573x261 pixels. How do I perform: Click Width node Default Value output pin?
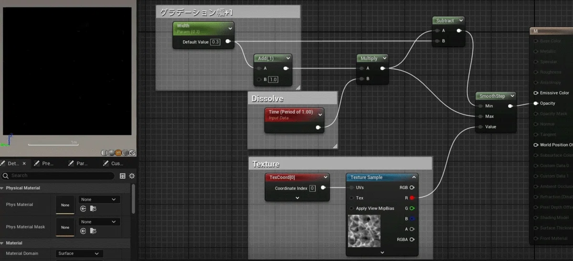click(x=228, y=42)
